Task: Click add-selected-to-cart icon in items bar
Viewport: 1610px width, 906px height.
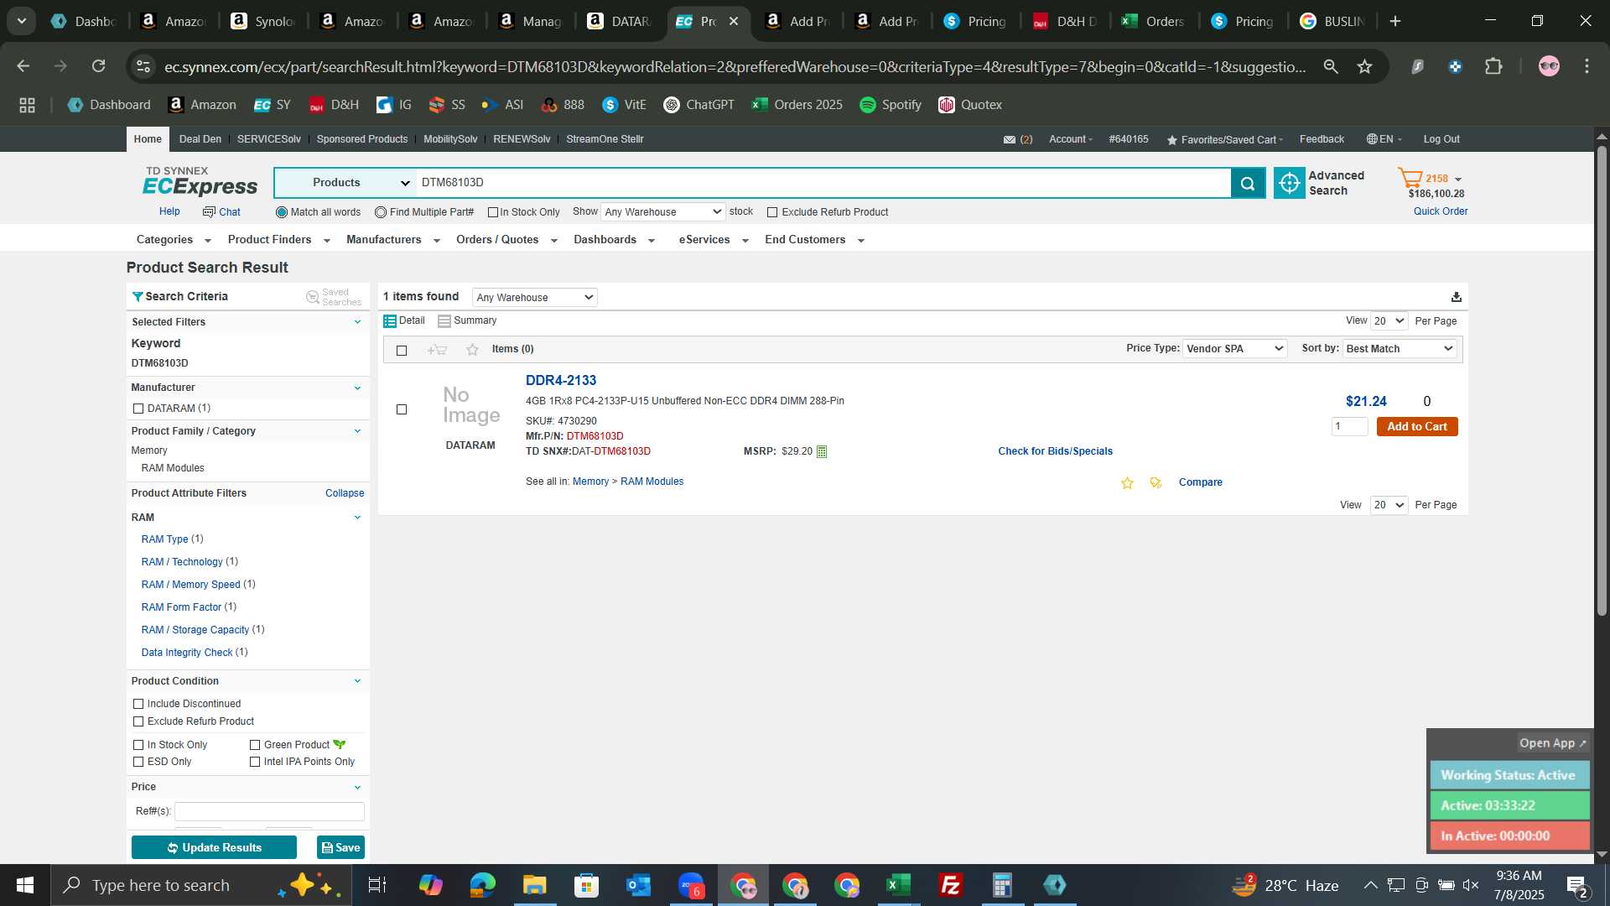Action: 437,350
